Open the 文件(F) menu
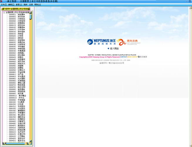 tap(4, 5)
